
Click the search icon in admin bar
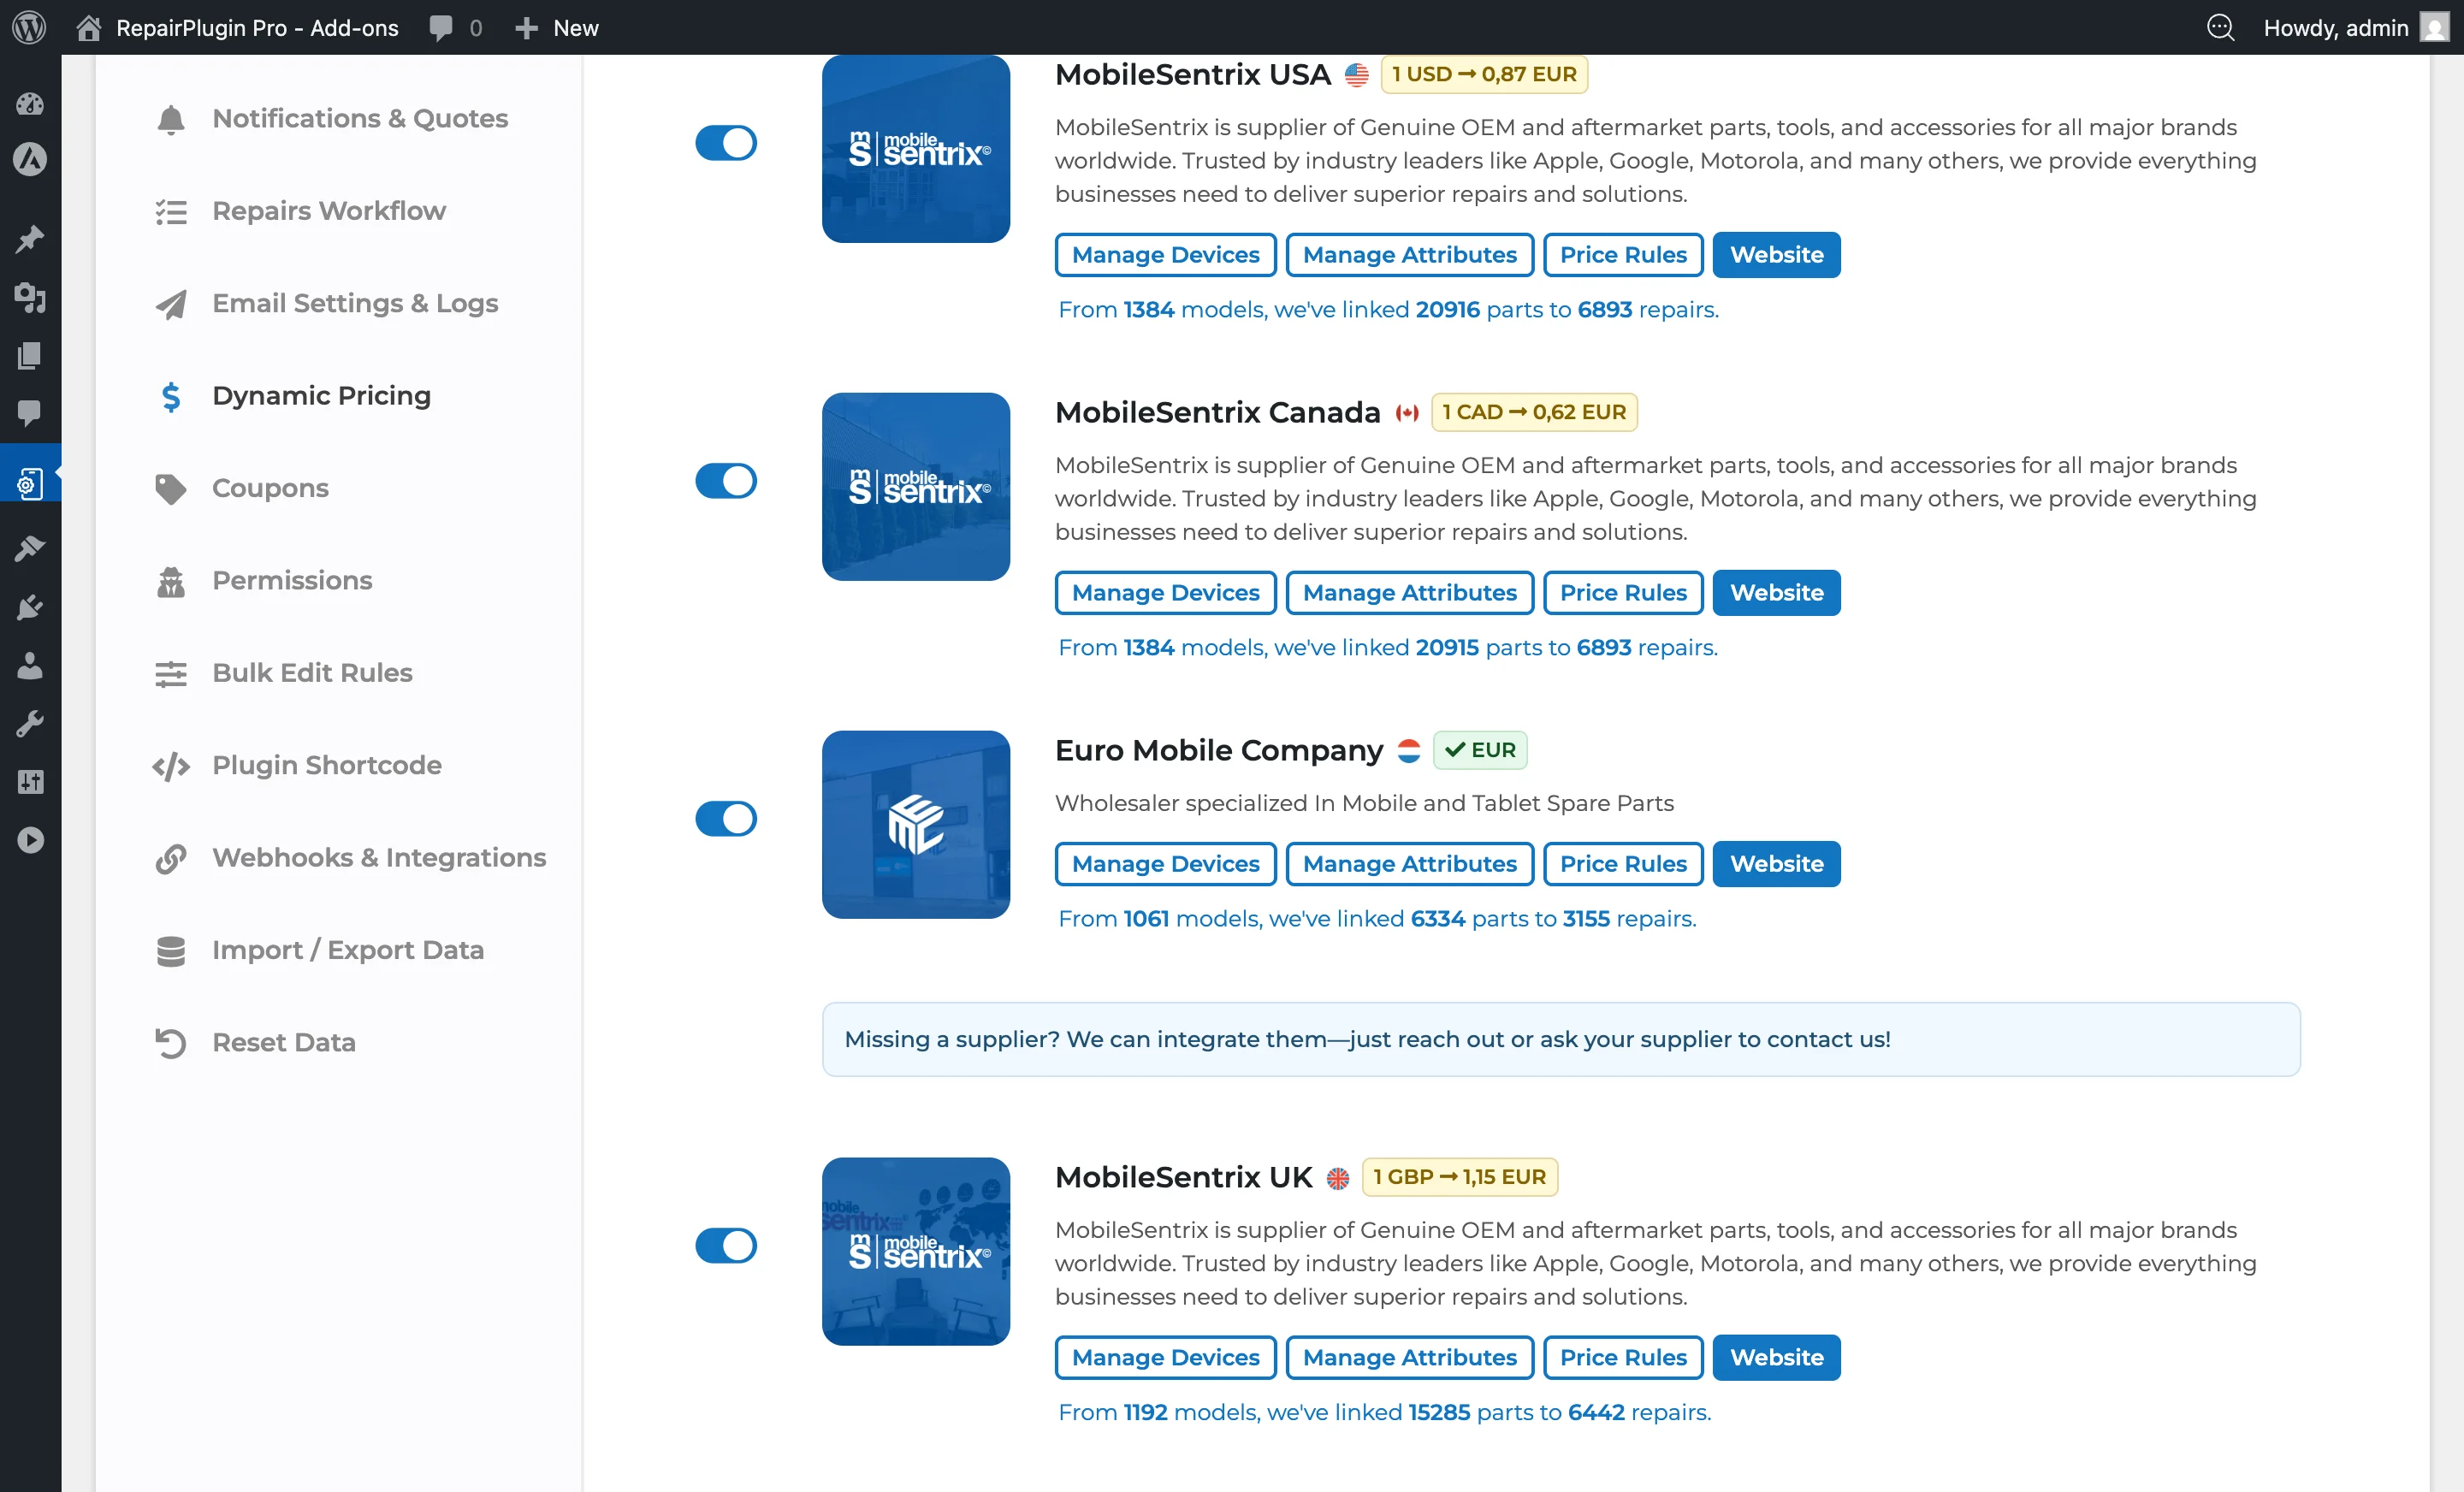point(2219,27)
